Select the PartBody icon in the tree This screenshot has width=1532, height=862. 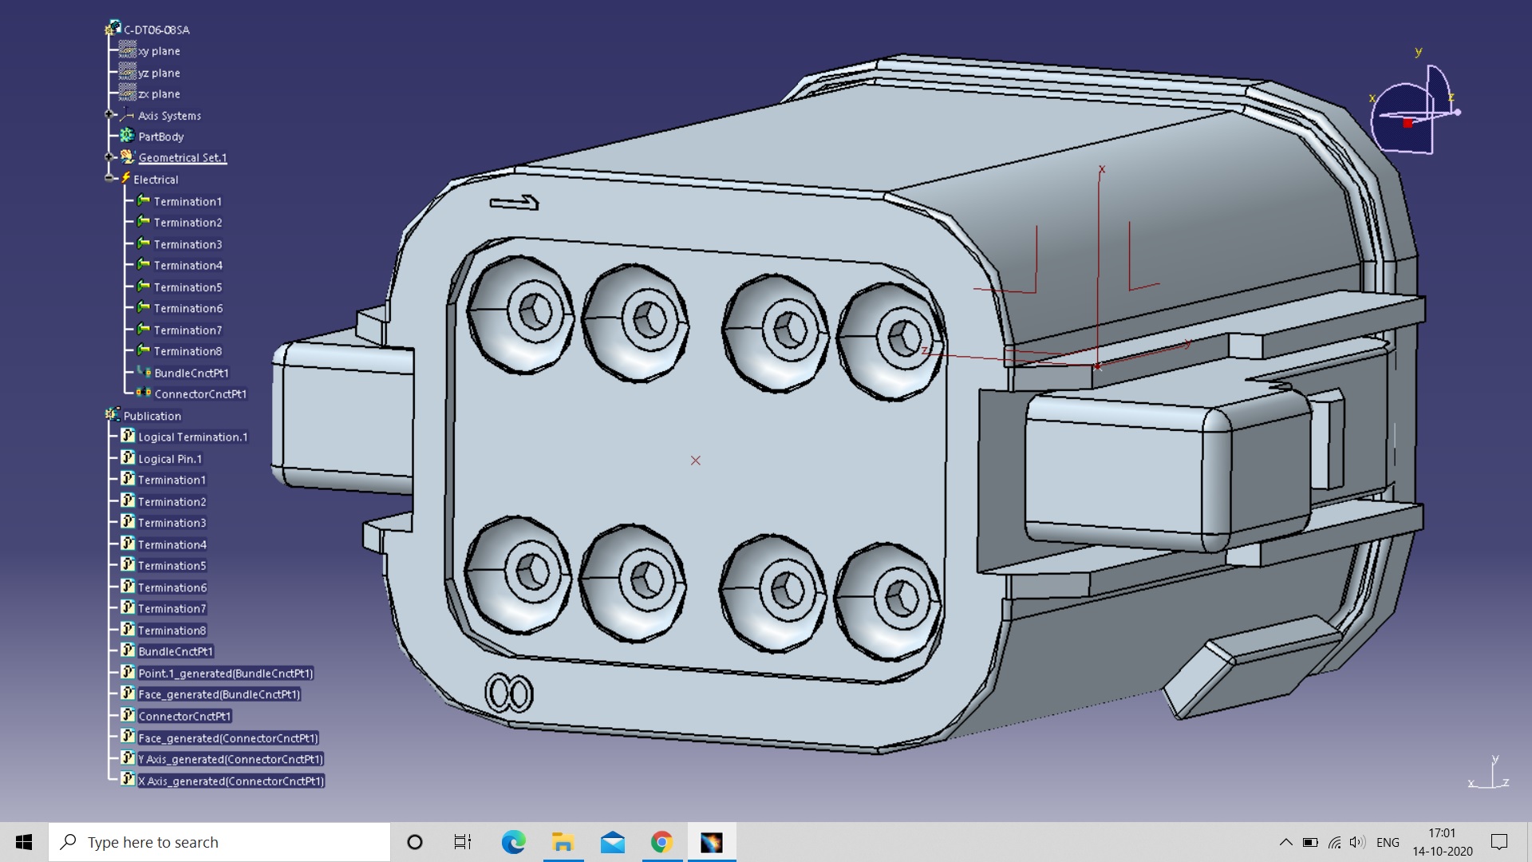point(127,136)
